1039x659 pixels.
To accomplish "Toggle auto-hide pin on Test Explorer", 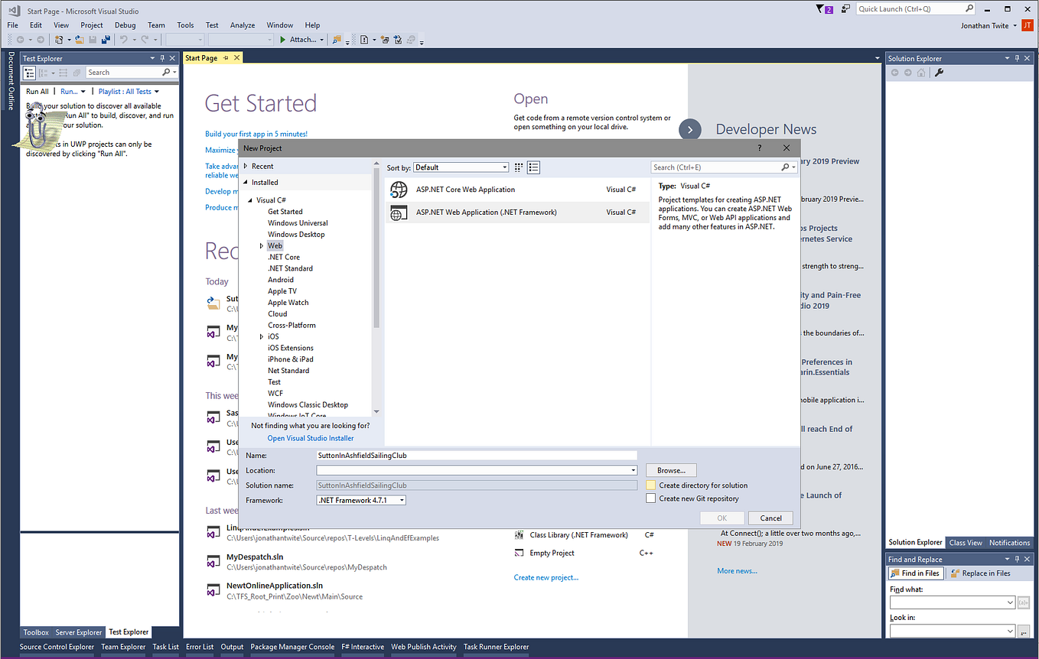I will pos(161,57).
